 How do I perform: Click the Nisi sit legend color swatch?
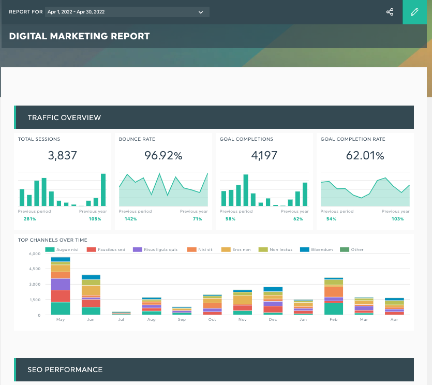192,249
